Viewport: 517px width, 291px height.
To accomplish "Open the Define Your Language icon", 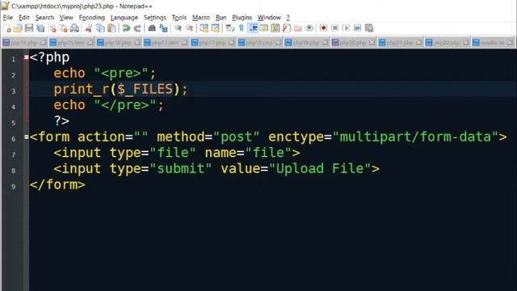I will pyautogui.click(x=264, y=28).
